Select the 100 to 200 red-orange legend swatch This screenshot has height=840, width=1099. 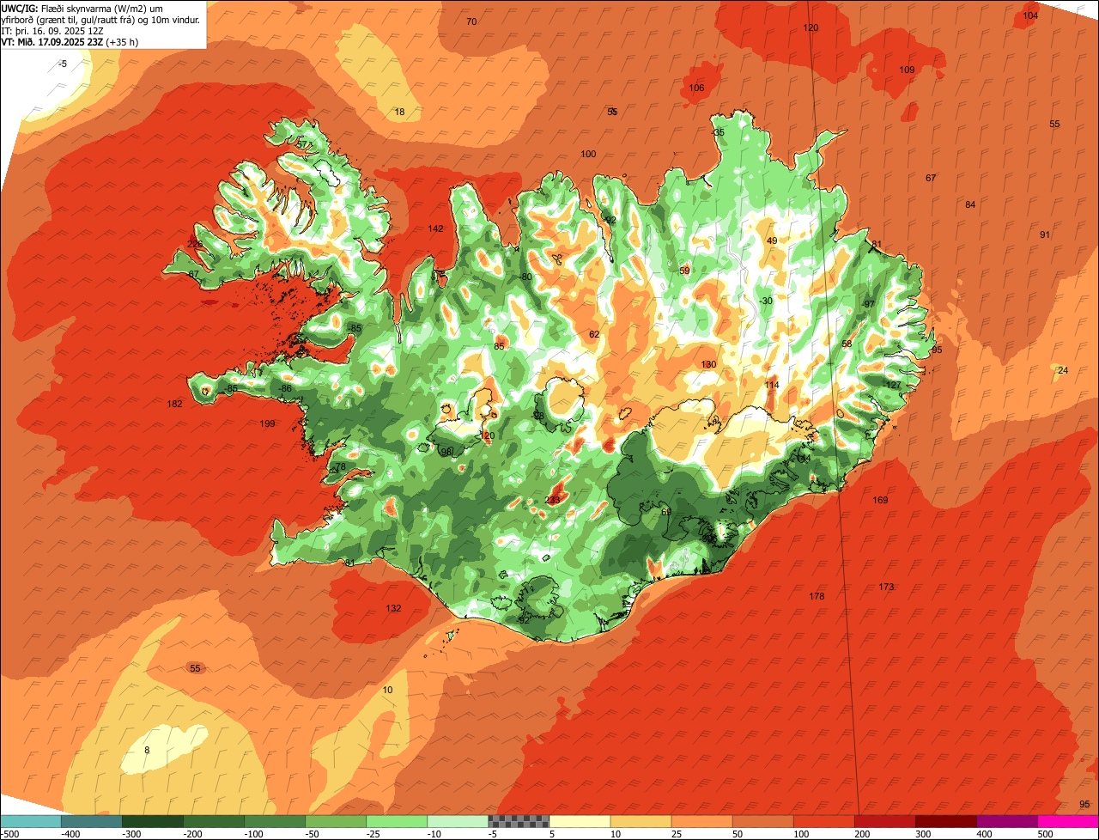(824, 821)
